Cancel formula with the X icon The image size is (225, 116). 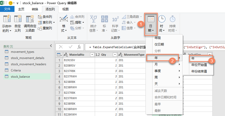tap(61, 47)
